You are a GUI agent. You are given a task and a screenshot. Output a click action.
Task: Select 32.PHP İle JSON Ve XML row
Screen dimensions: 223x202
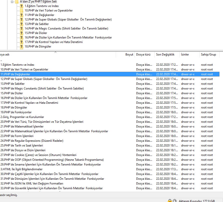click(x=110, y=183)
